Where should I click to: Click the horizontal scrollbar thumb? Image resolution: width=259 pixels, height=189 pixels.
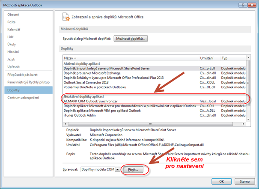(x=150, y=124)
